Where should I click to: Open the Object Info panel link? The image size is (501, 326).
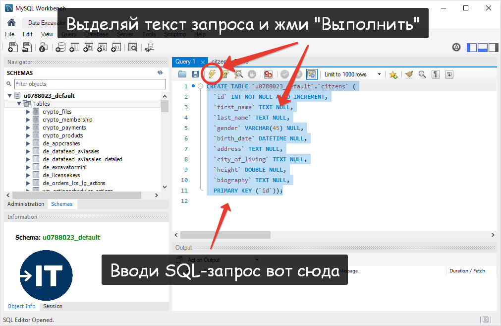tap(21, 306)
